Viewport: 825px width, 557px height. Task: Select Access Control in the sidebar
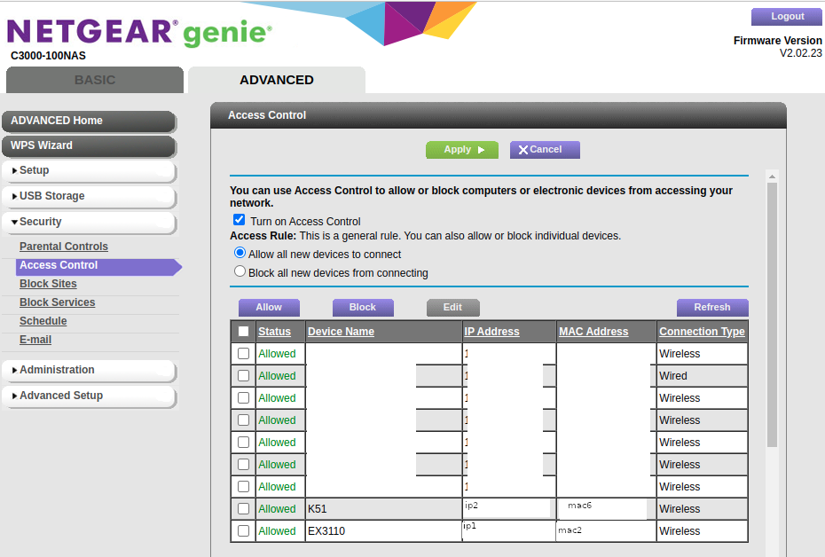point(99,265)
